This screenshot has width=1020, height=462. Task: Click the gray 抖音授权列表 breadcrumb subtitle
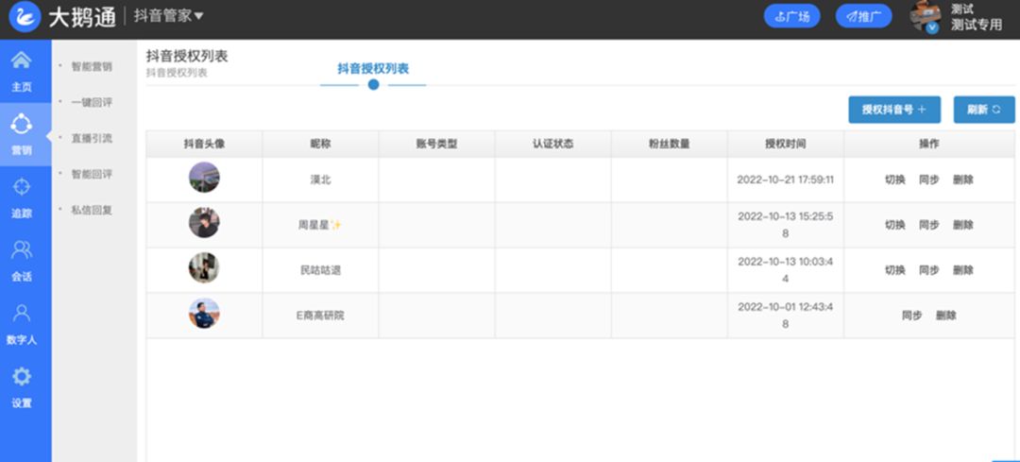pyautogui.click(x=177, y=73)
